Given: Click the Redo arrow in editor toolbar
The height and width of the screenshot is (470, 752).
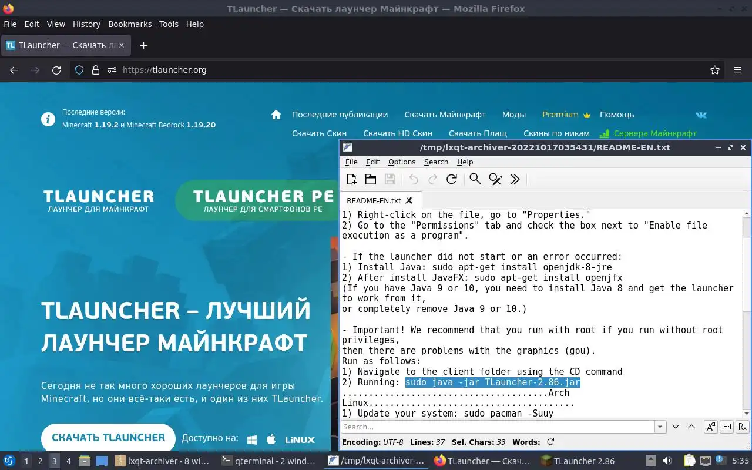Looking at the screenshot, I should (432, 179).
